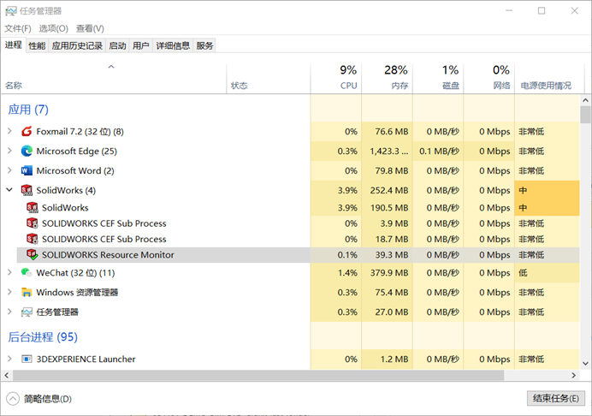Switch to the 服务 tab

[x=204, y=45]
